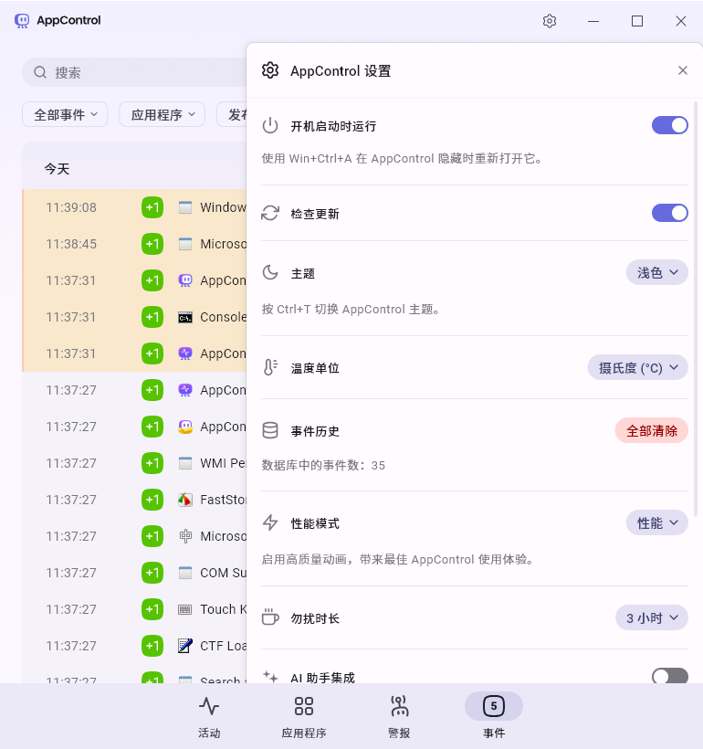Click the moon icon beside 主题
Viewport: 703px width, 749px height.
[270, 273]
